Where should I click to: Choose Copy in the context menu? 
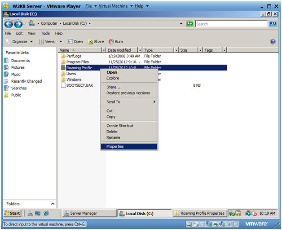(129, 117)
